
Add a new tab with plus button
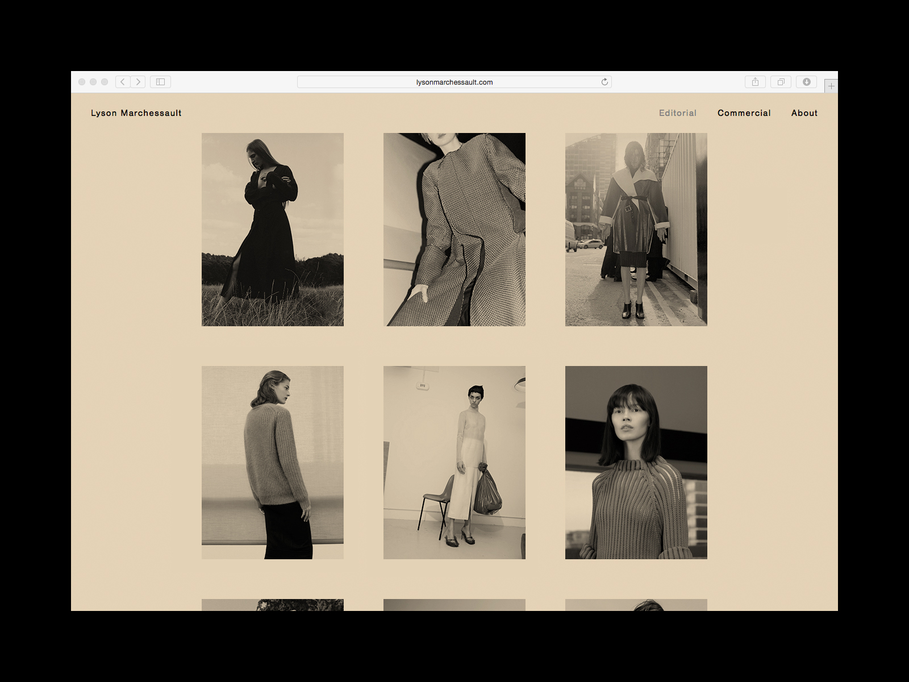pos(831,86)
